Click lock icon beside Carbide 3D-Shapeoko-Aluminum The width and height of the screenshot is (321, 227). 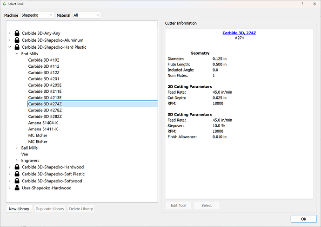(x=17, y=40)
